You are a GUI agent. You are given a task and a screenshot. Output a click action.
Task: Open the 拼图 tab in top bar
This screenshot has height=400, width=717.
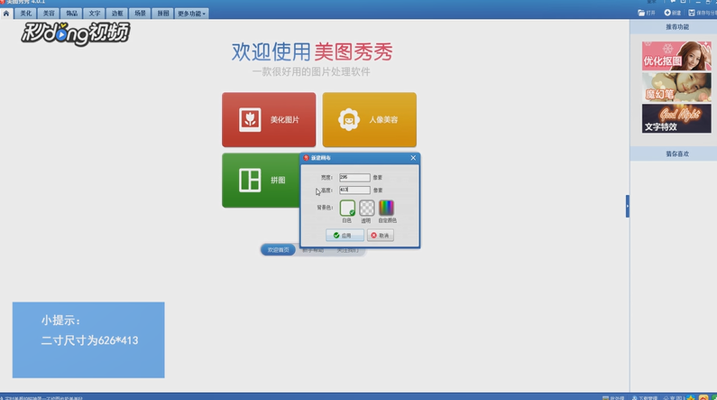coord(162,14)
